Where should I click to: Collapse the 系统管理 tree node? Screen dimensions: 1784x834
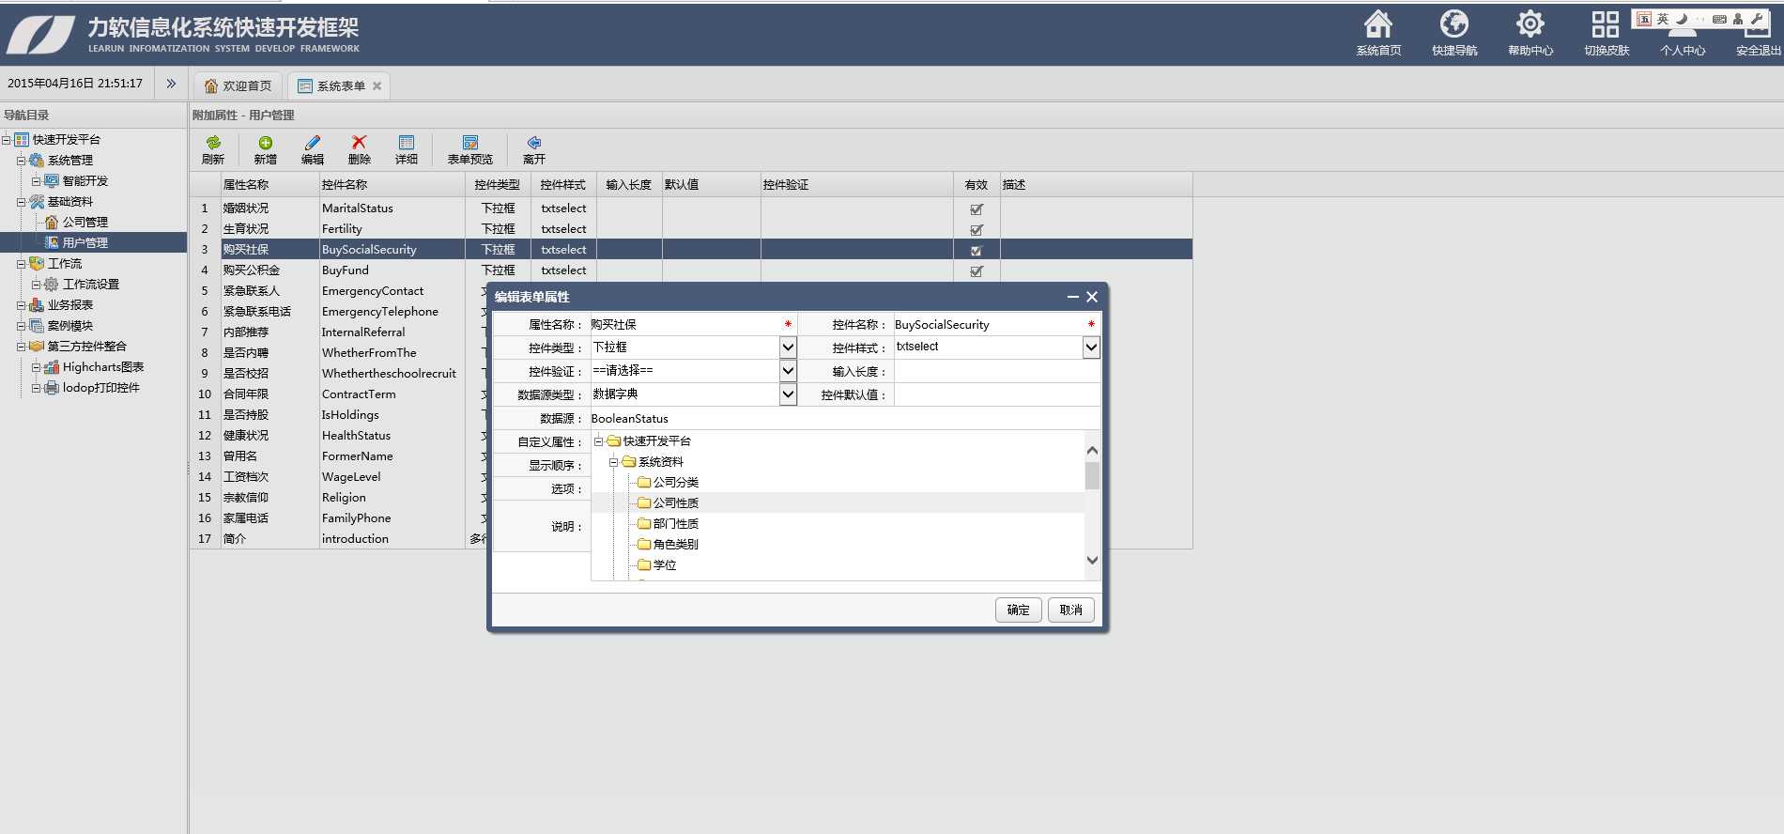click(x=21, y=161)
